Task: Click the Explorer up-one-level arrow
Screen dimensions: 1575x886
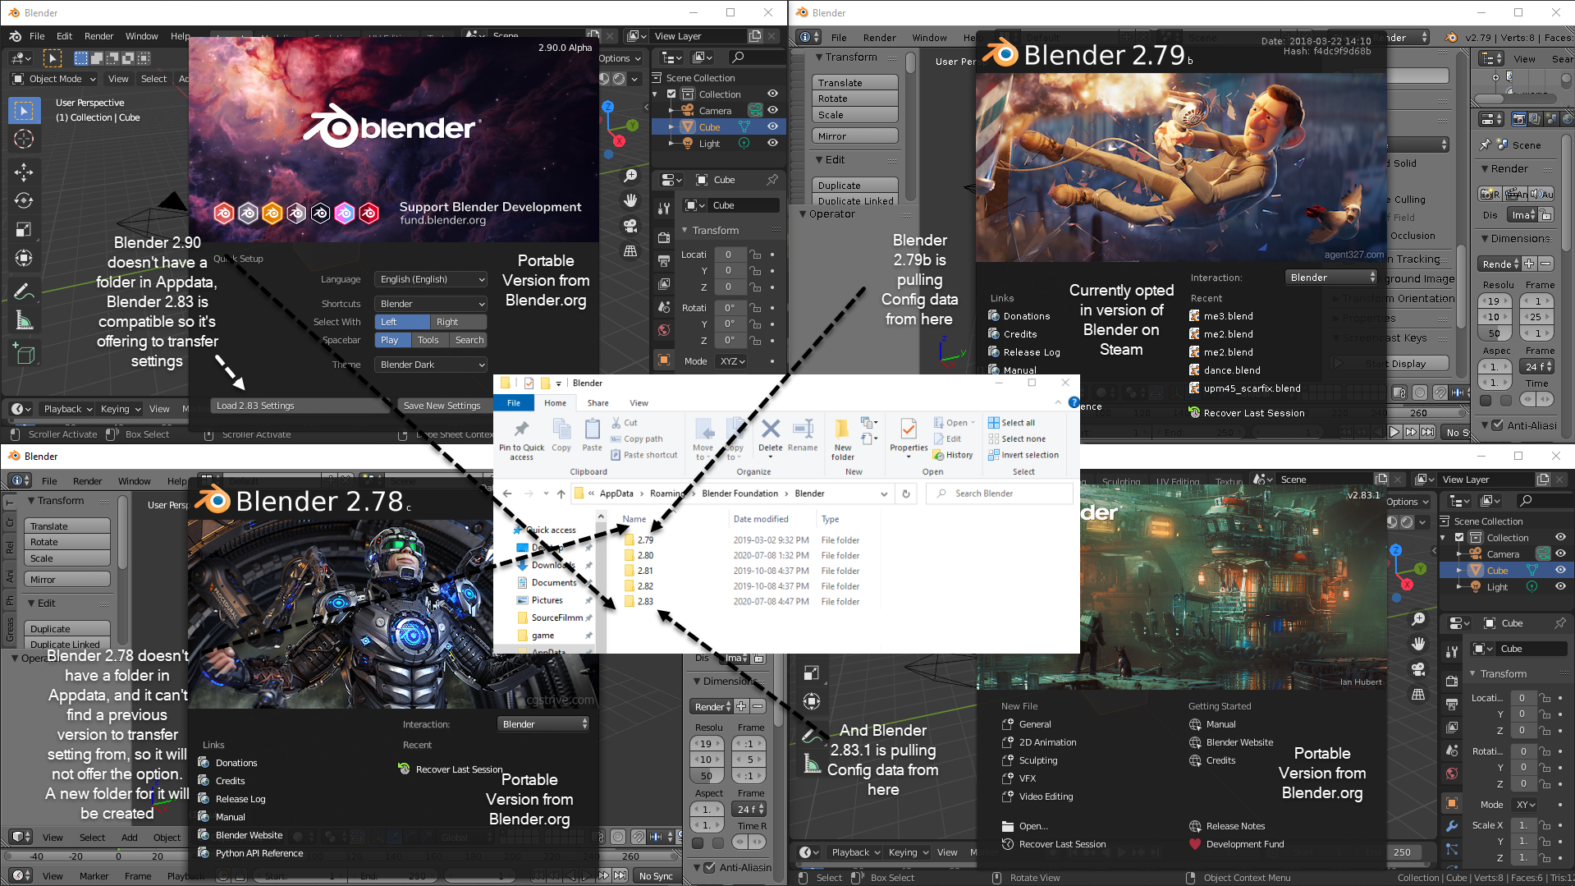Action: (x=561, y=493)
